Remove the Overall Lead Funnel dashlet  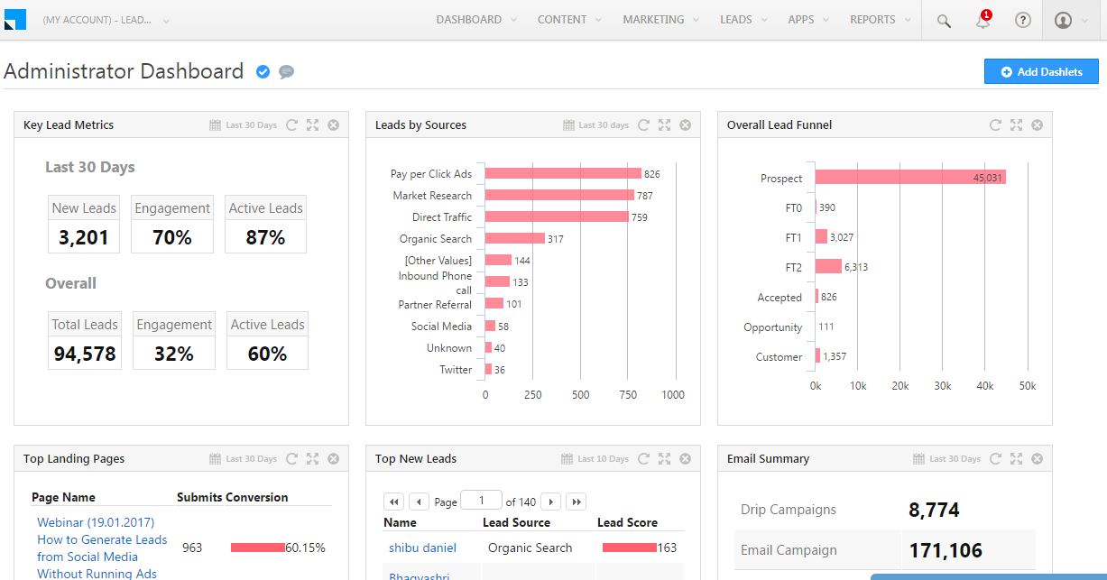[x=1037, y=125]
